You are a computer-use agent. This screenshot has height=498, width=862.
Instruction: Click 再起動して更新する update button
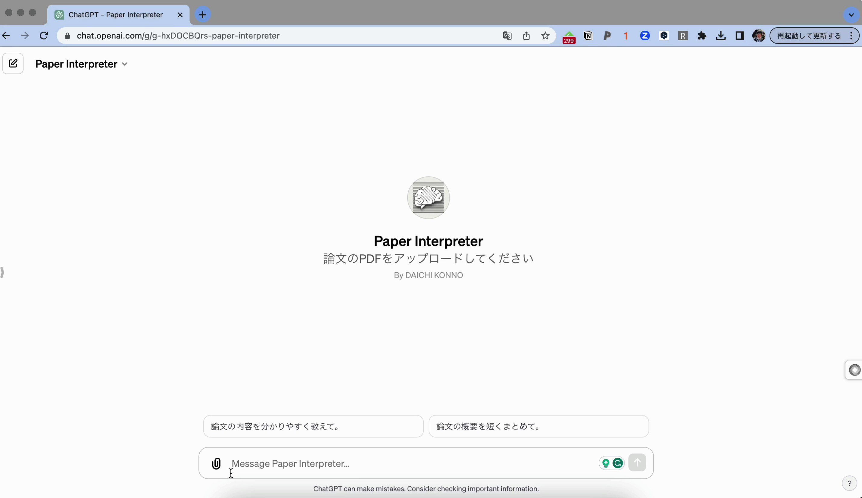pyautogui.click(x=809, y=36)
